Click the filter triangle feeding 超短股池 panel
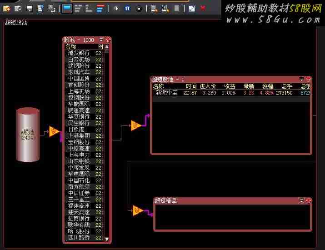This screenshot has height=250, width=325. point(136,125)
